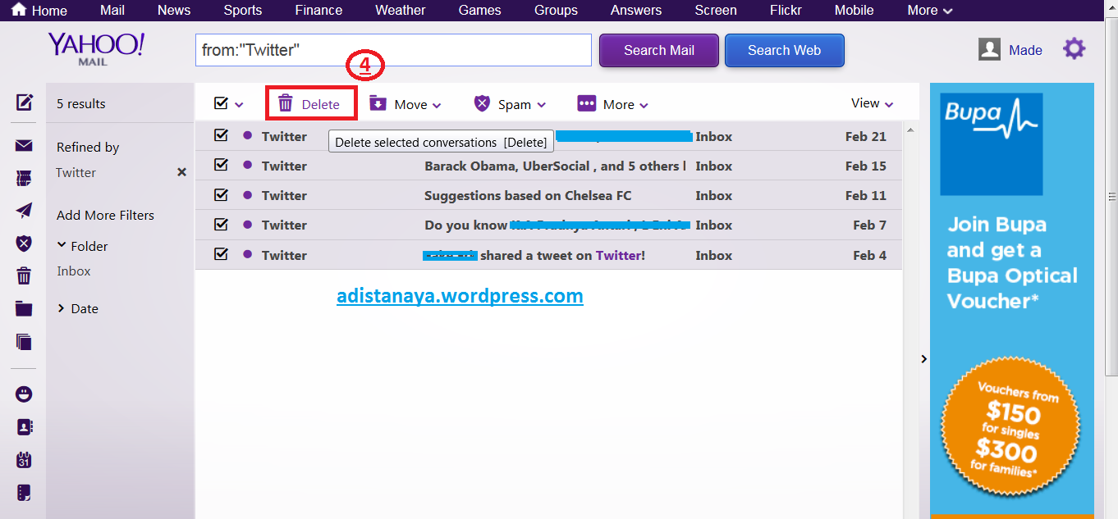Screen dimensions: 1118x519
Task: Click the Search Mail button
Action: (x=659, y=50)
